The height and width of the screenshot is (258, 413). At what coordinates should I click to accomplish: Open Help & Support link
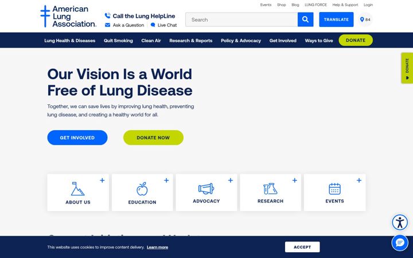(345, 5)
